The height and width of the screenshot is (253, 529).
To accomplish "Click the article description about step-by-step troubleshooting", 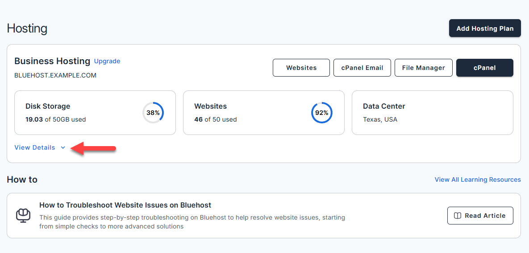I will pos(192,222).
